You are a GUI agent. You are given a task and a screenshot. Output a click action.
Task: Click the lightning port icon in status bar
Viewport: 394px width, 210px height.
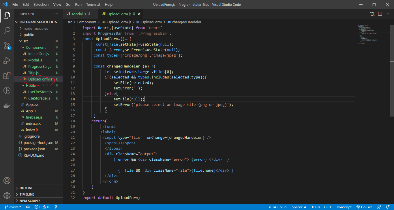point(56,207)
